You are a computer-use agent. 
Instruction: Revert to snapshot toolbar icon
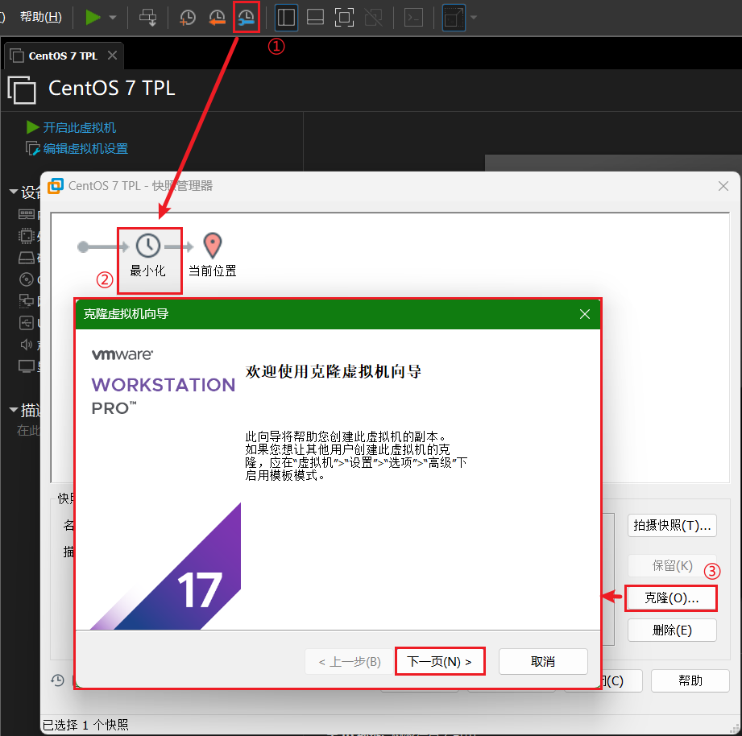coord(217,18)
